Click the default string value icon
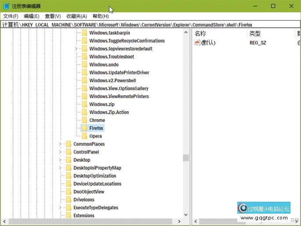Image resolution: width=301 pixels, height=226 pixels. (x=197, y=43)
